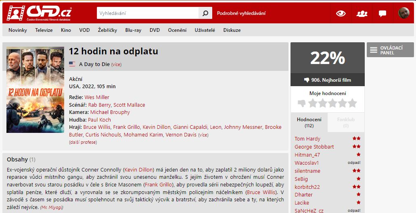Open user Hitman_47
The image size is (416, 213).
pyautogui.click(x=307, y=155)
